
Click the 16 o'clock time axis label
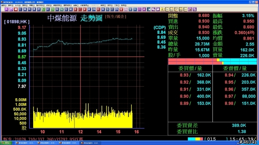coord(137,132)
